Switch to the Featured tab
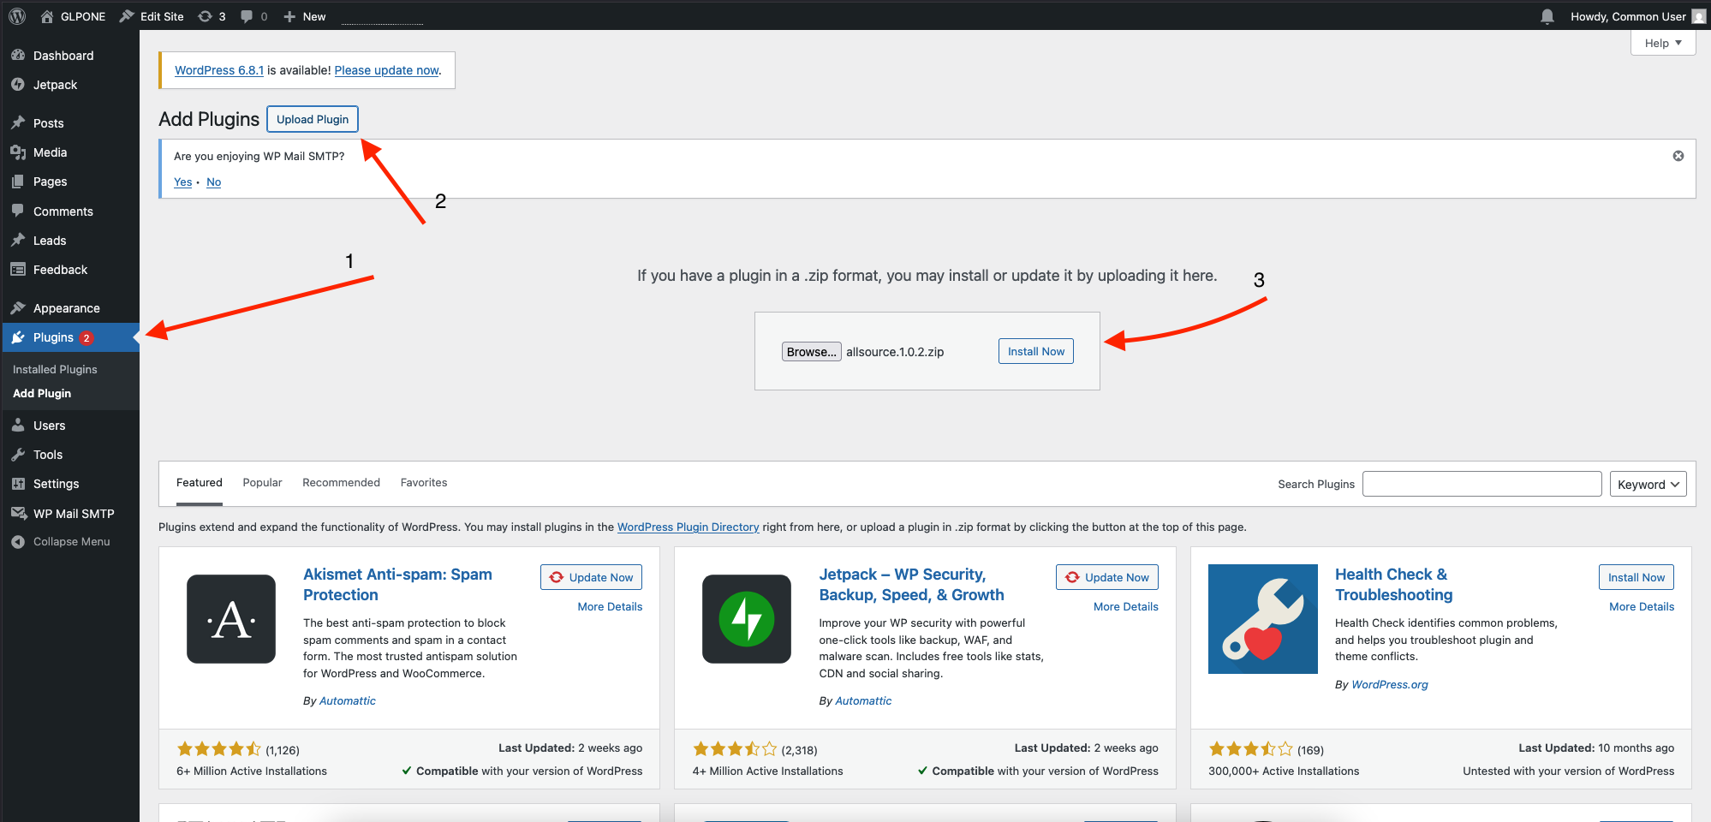Image resolution: width=1711 pixels, height=822 pixels. tap(200, 483)
